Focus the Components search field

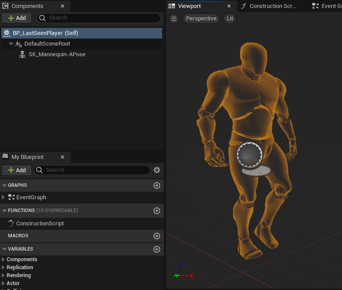pos(99,18)
